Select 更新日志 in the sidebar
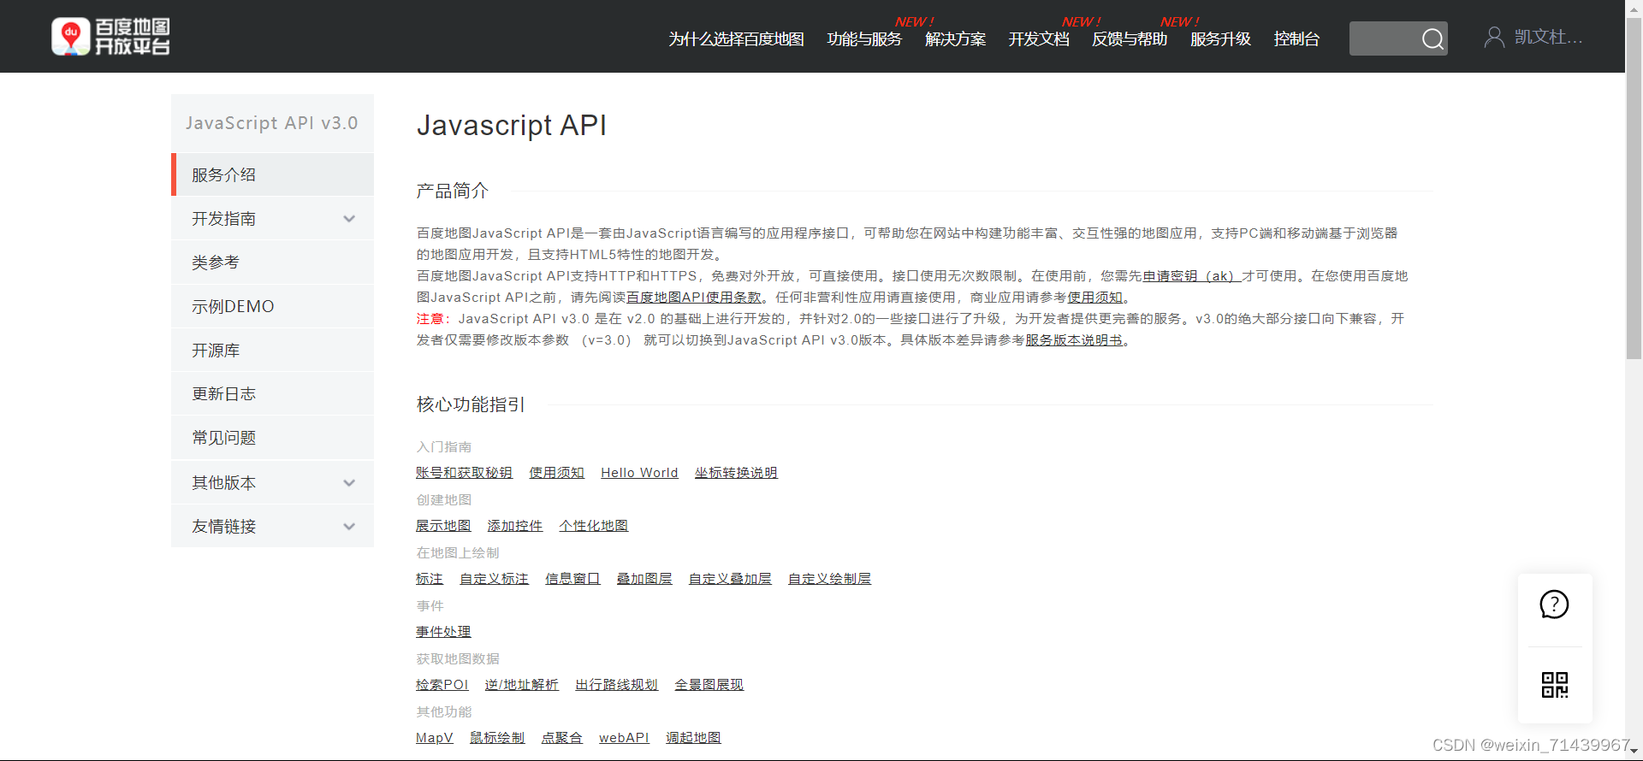The height and width of the screenshot is (761, 1643). (273, 394)
